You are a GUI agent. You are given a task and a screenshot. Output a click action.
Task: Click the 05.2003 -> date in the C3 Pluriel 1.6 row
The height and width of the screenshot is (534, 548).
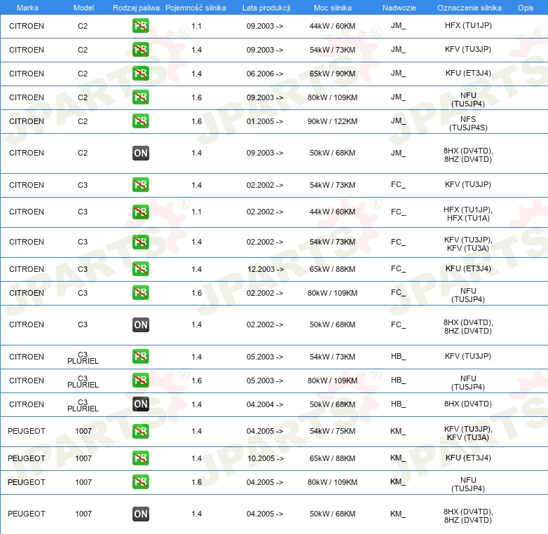click(265, 381)
